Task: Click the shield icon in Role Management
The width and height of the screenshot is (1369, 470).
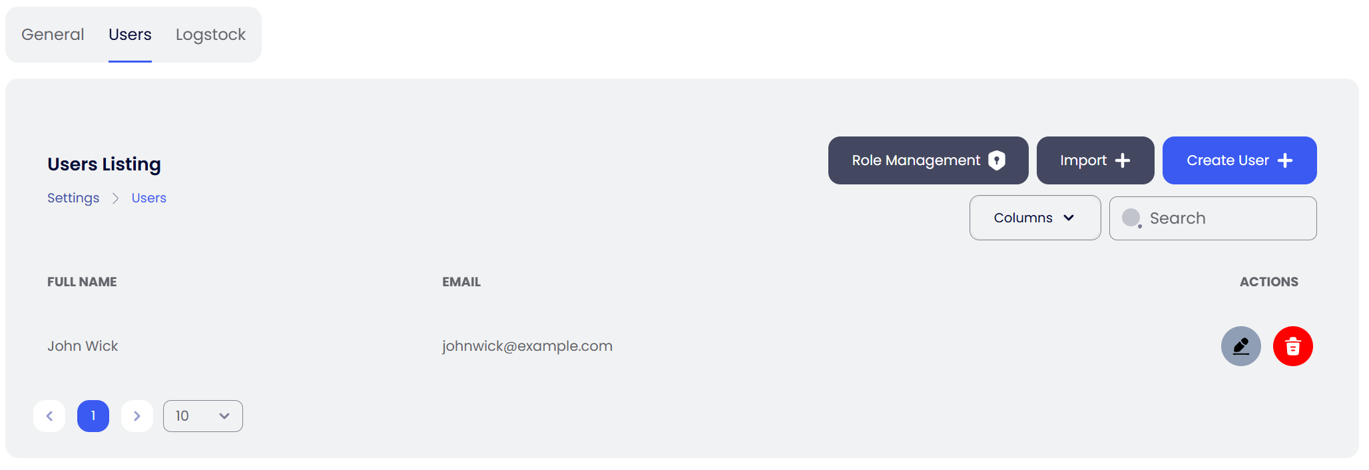Action: (996, 160)
